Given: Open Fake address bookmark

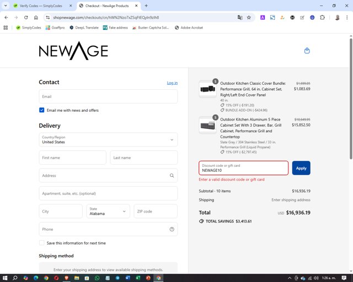Looking at the screenshot, I should point(115,28).
